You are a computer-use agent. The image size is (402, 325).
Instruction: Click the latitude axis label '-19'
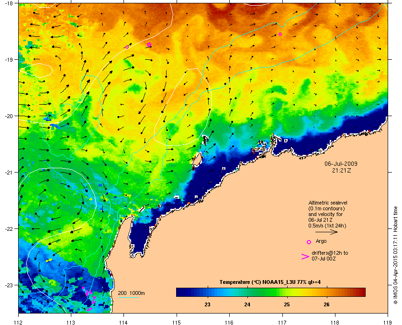[9, 59]
